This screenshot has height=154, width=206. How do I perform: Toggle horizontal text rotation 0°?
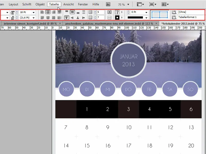(66, 17)
